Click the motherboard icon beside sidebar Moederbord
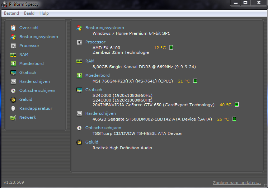 [13, 64]
